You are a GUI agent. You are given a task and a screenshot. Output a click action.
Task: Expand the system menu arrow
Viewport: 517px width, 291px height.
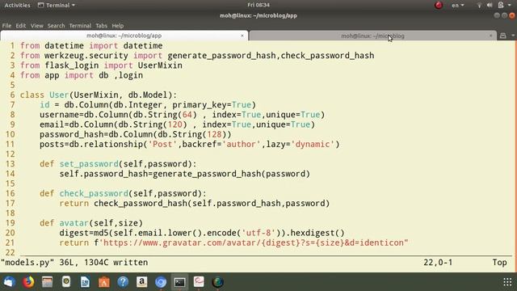point(510,5)
